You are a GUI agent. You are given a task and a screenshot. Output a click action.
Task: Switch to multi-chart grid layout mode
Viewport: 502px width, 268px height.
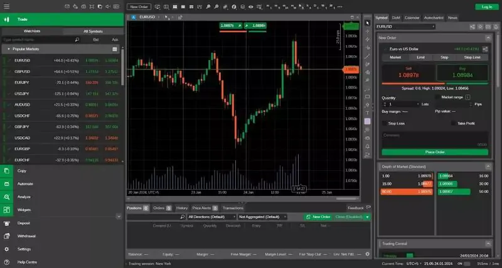pyautogui.click(x=175, y=7)
